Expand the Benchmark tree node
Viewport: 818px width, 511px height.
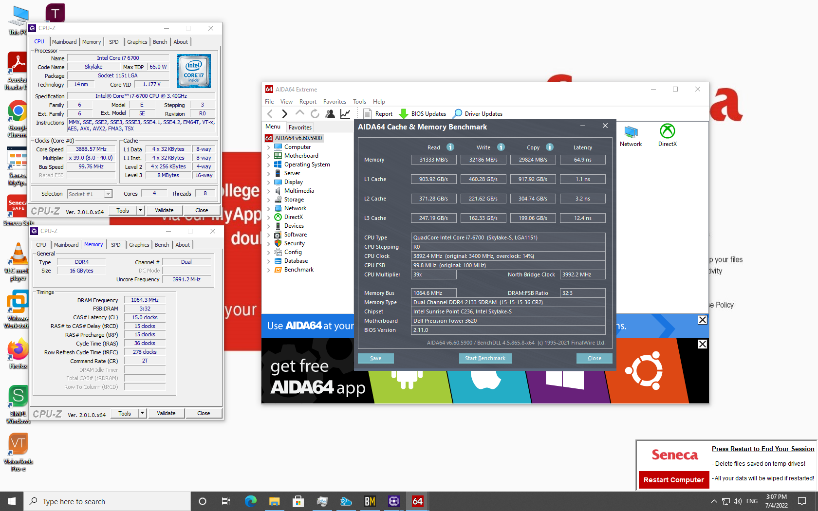[268, 270]
